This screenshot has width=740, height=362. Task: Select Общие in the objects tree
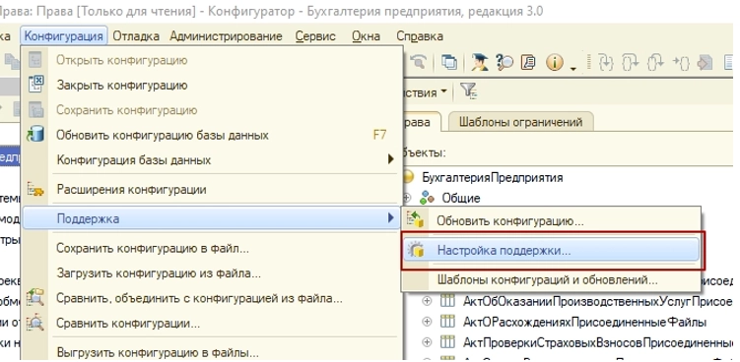point(460,199)
